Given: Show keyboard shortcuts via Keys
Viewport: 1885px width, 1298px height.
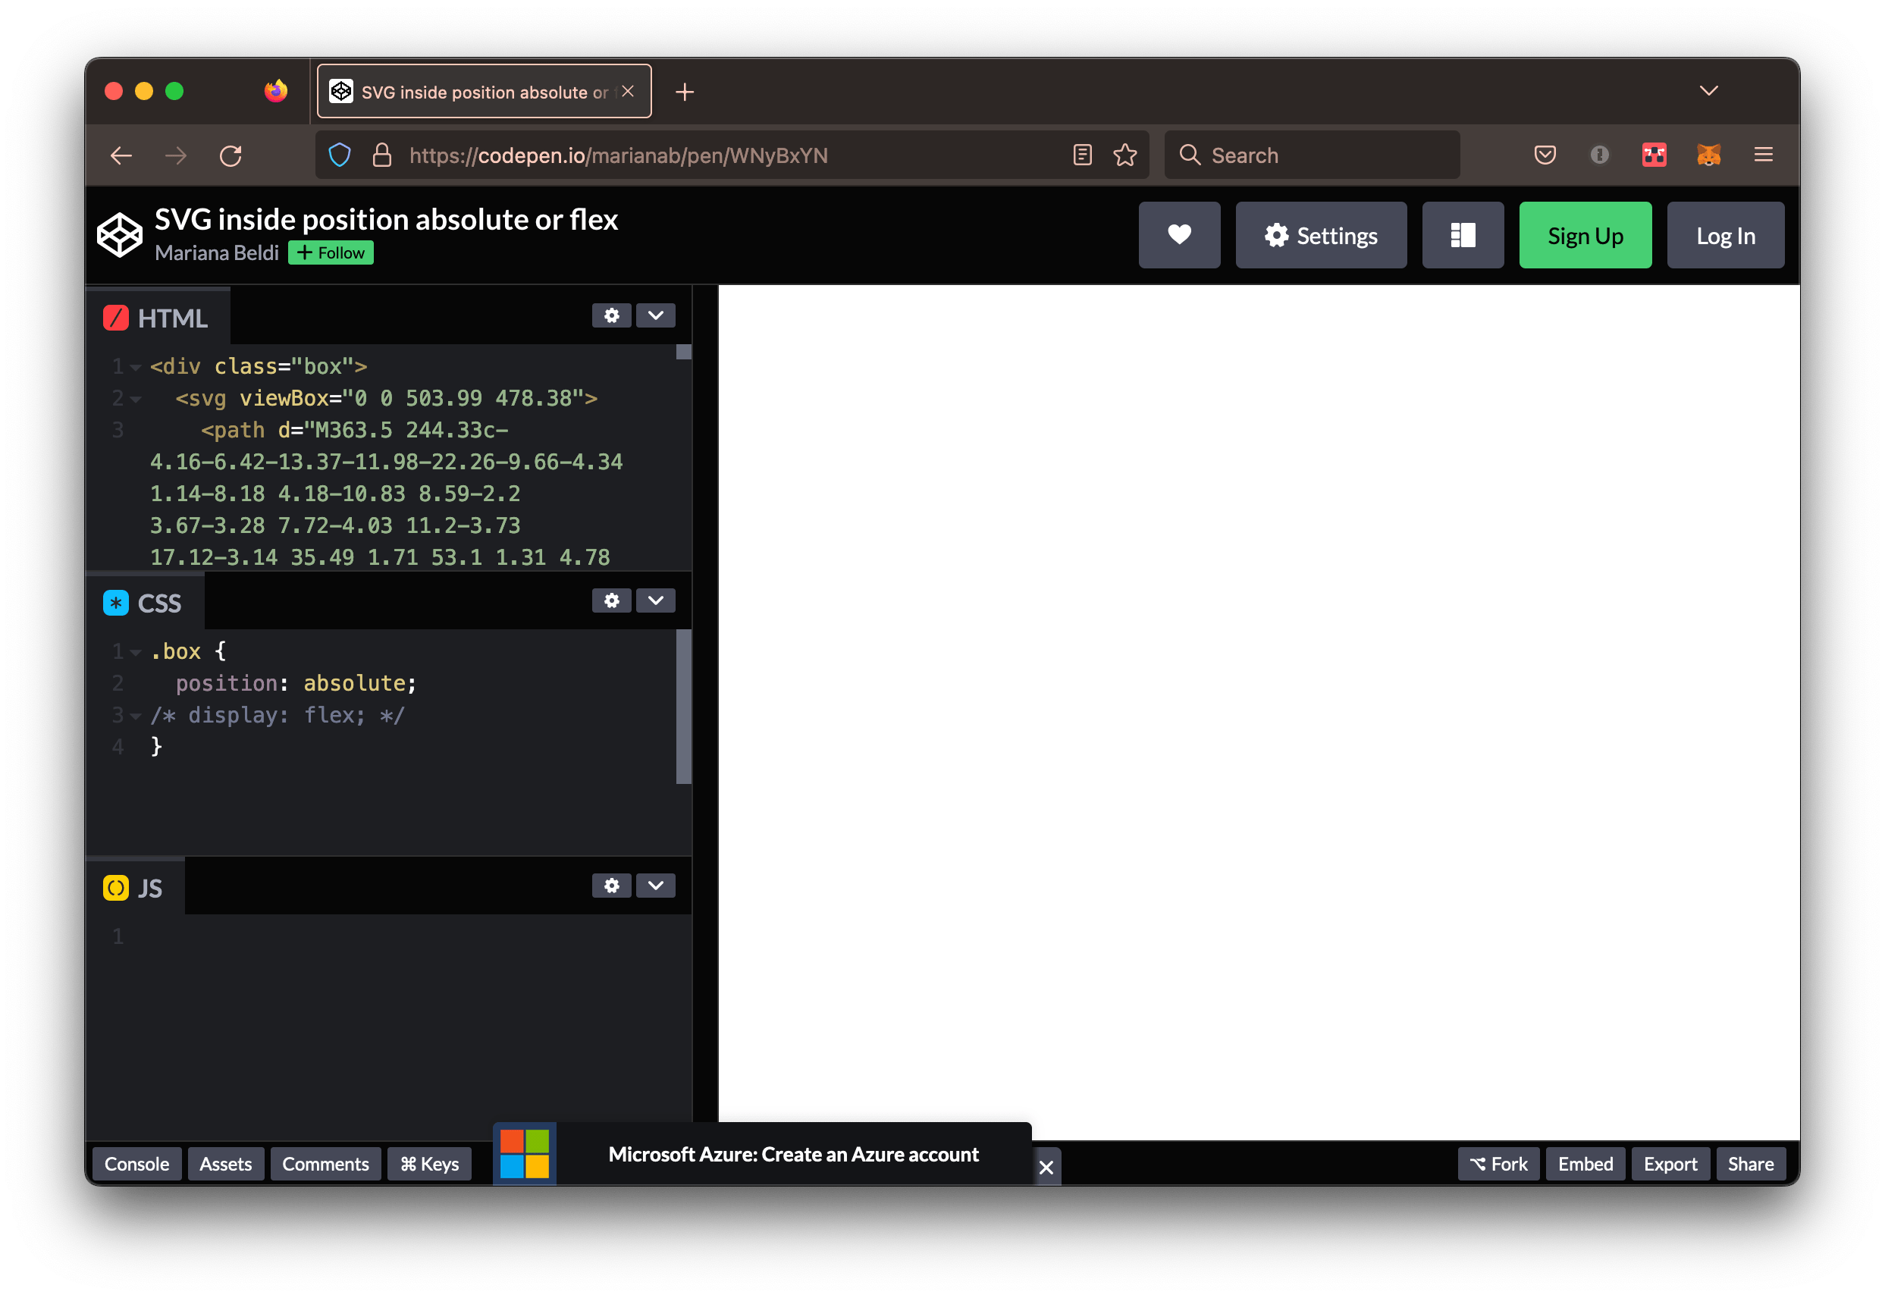Looking at the screenshot, I should [x=429, y=1164].
